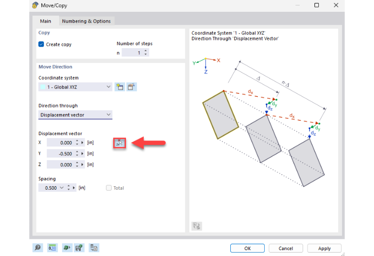Switch to the Main tab
The height and width of the screenshot is (256, 374).
(x=46, y=21)
